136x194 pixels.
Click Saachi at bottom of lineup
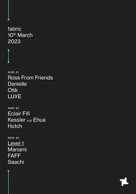tap(16, 162)
